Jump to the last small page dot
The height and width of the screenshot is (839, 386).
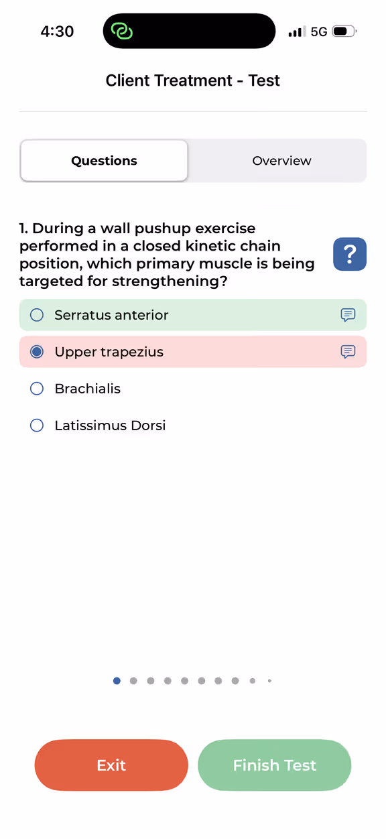tap(269, 681)
